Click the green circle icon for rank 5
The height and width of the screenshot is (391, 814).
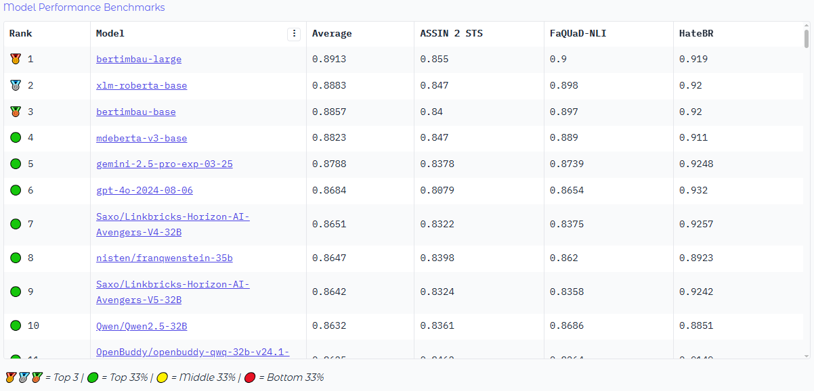16,164
